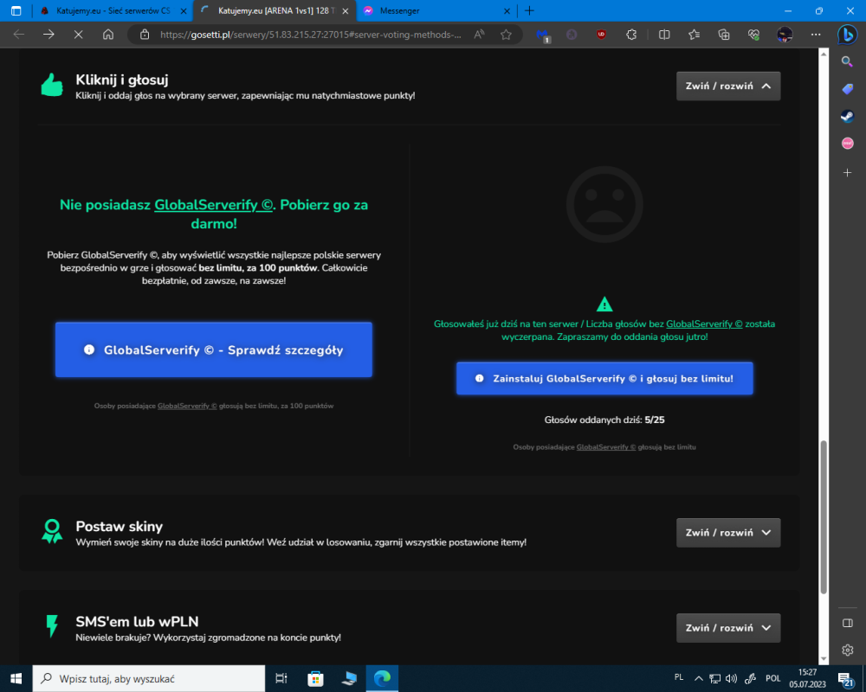Open Task View taskbar icon
866x692 pixels.
click(x=281, y=678)
